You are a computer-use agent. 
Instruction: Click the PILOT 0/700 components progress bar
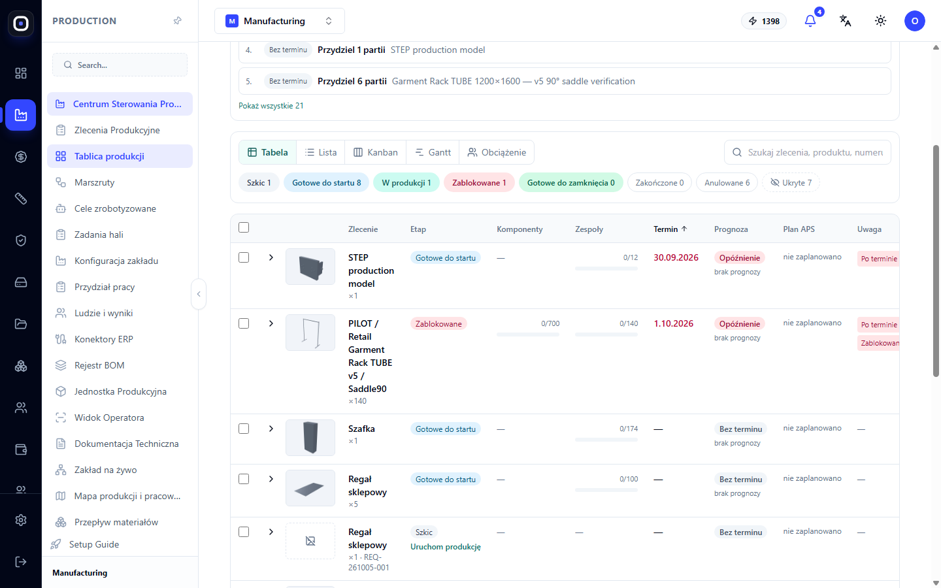528,335
